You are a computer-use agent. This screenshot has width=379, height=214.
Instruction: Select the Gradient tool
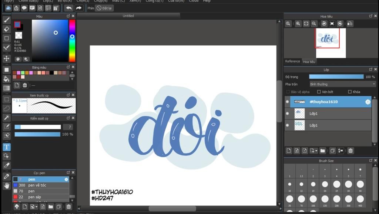(7, 88)
